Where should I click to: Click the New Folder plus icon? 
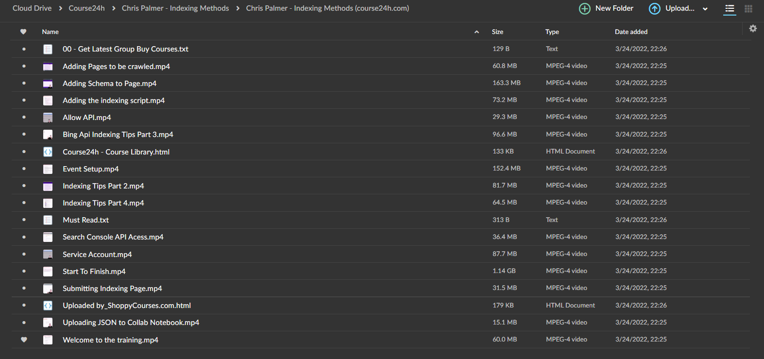(x=585, y=9)
